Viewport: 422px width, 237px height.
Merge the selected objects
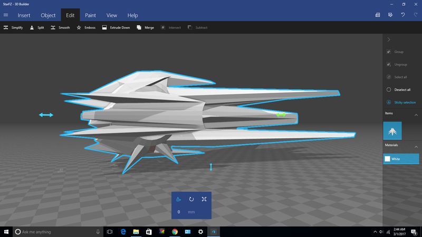pos(146,27)
